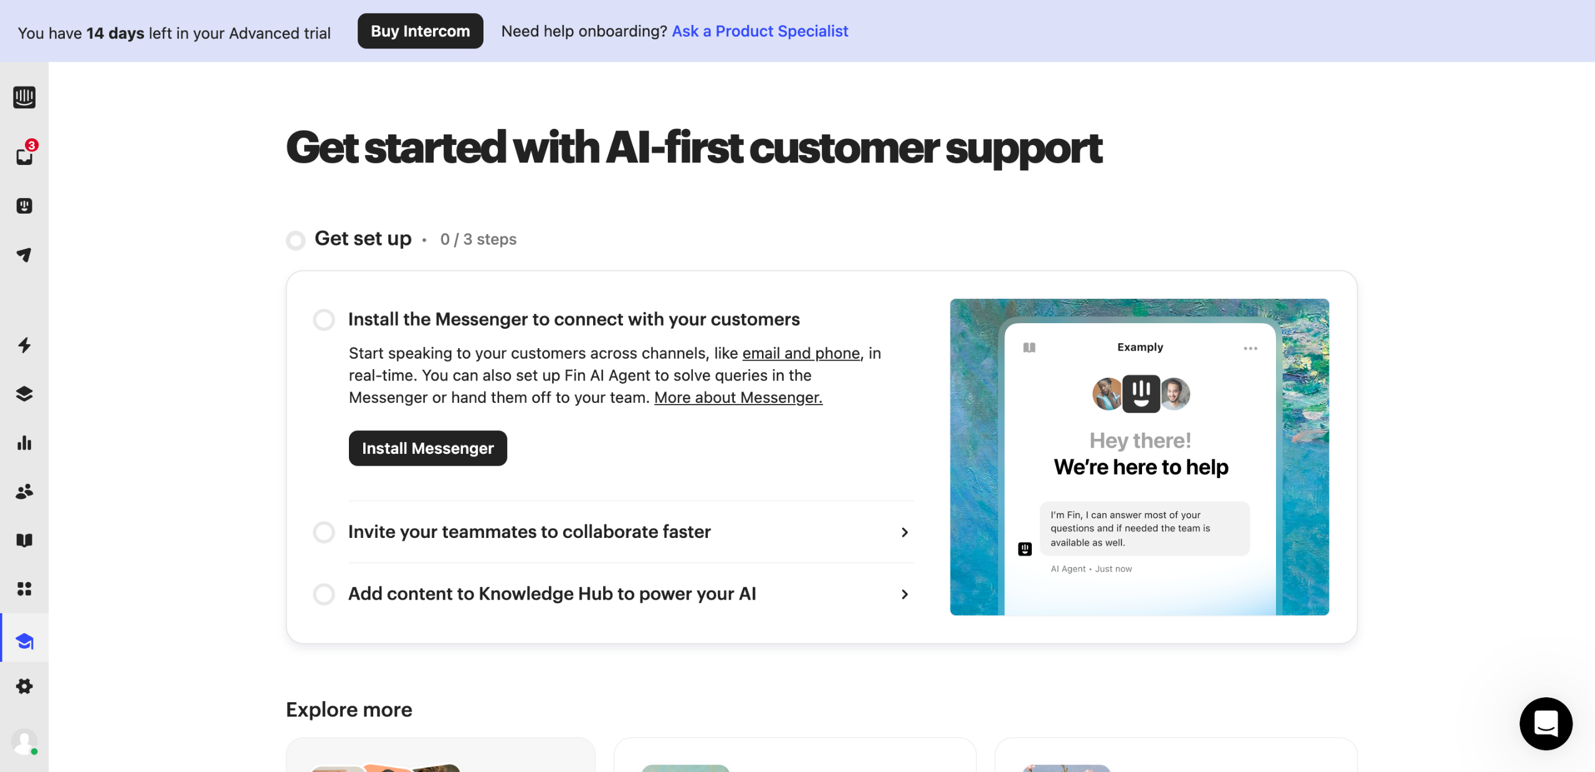Open the Inbox icon with notification badge
The height and width of the screenshot is (772, 1595).
click(x=24, y=156)
